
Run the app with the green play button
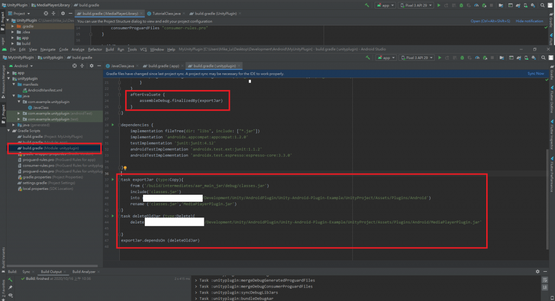click(440, 57)
